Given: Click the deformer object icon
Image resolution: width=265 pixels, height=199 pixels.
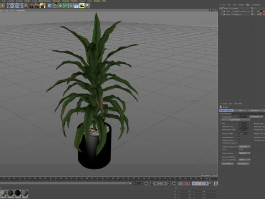Looking at the screenshot, I should pyautogui.click(x=71, y=6).
